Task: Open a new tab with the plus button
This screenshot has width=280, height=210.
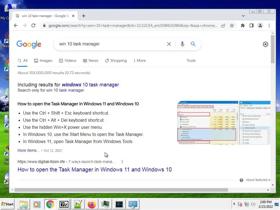Action: [84, 16]
